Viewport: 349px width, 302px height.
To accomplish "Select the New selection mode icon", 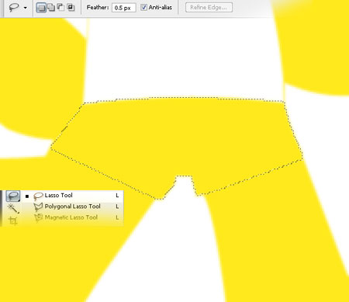I will pyautogui.click(x=41, y=8).
